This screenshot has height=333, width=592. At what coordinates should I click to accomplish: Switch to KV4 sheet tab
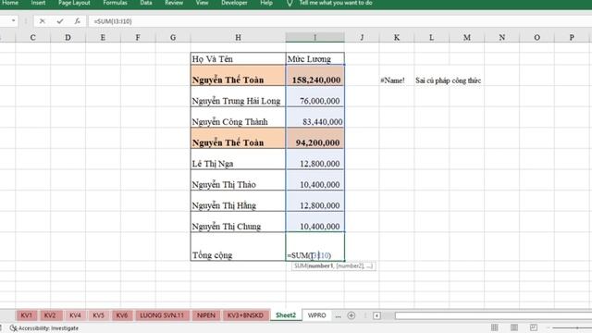click(75, 315)
